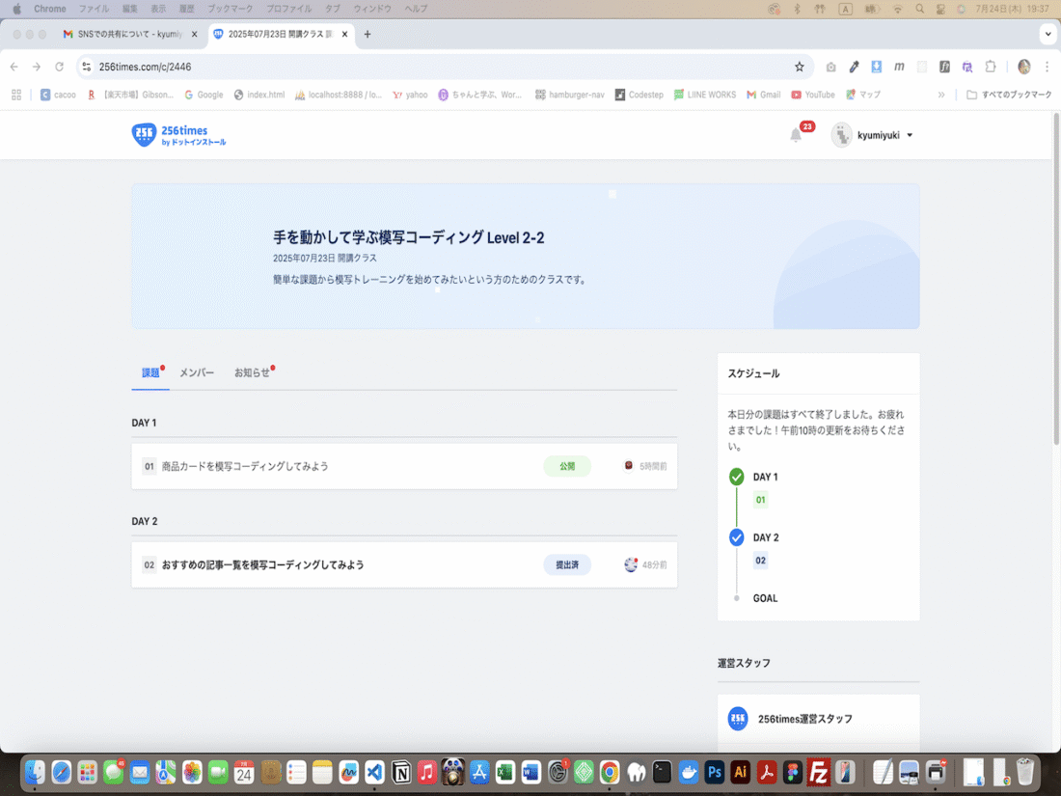Open the 商品カードを模写コーディングしてみよう assignment

coord(245,466)
